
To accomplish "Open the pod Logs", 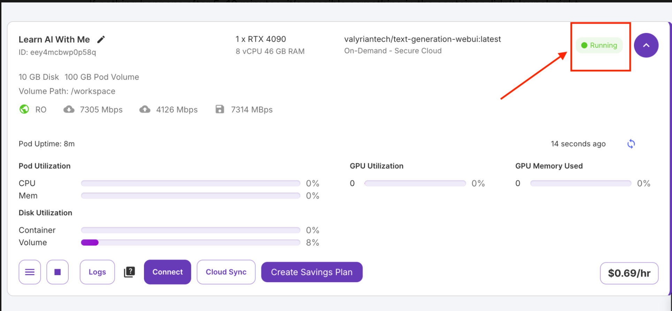I will point(97,272).
